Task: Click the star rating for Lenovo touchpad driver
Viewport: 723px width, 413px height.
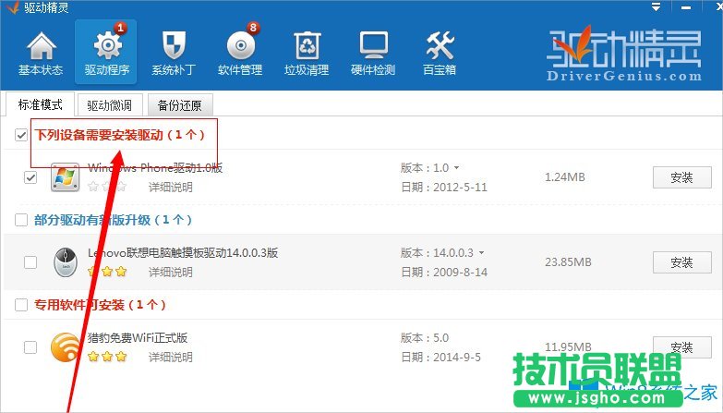Action: (x=107, y=272)
